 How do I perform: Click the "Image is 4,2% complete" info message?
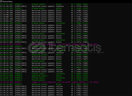coord(65,82)
